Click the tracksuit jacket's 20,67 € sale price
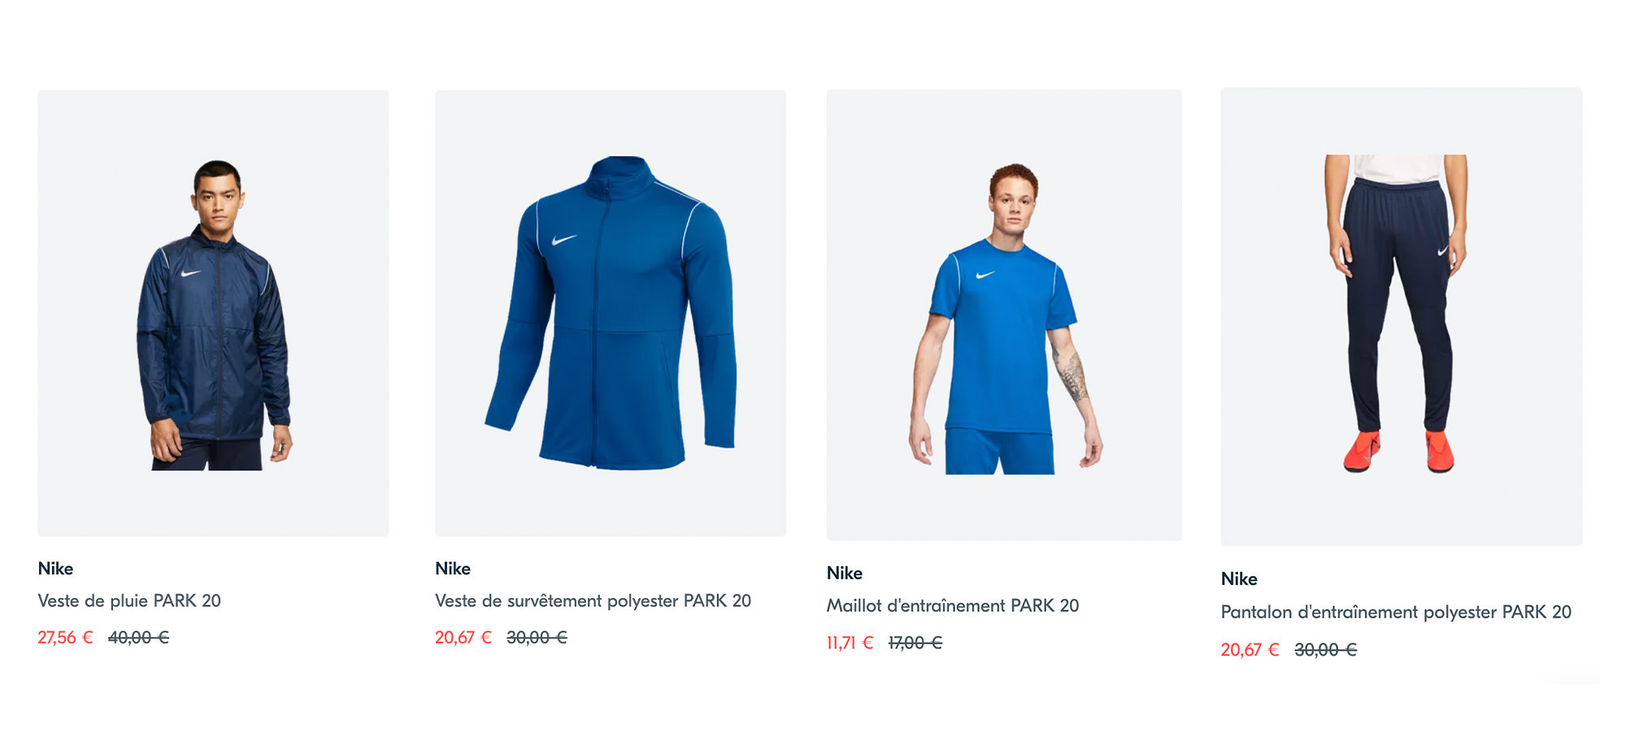This screenshot has width=1626, height=737. (x=463, y=638)
